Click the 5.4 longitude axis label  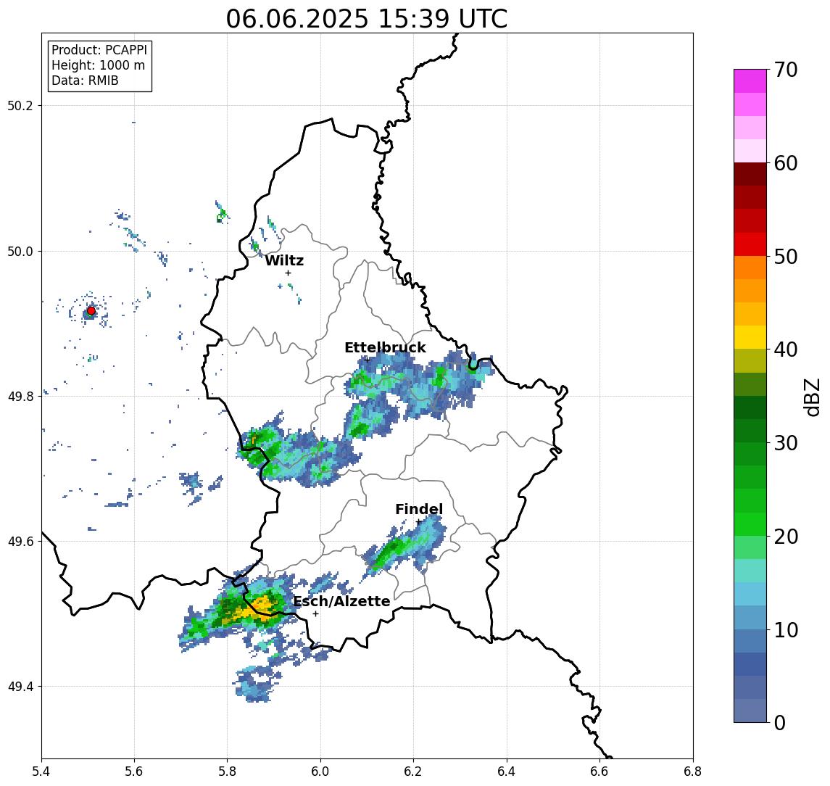41,771
